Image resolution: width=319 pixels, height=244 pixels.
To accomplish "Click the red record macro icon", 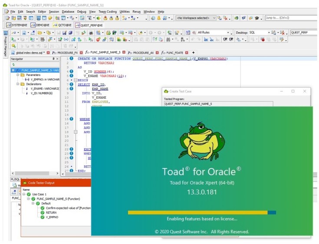I will coord(263,40).
